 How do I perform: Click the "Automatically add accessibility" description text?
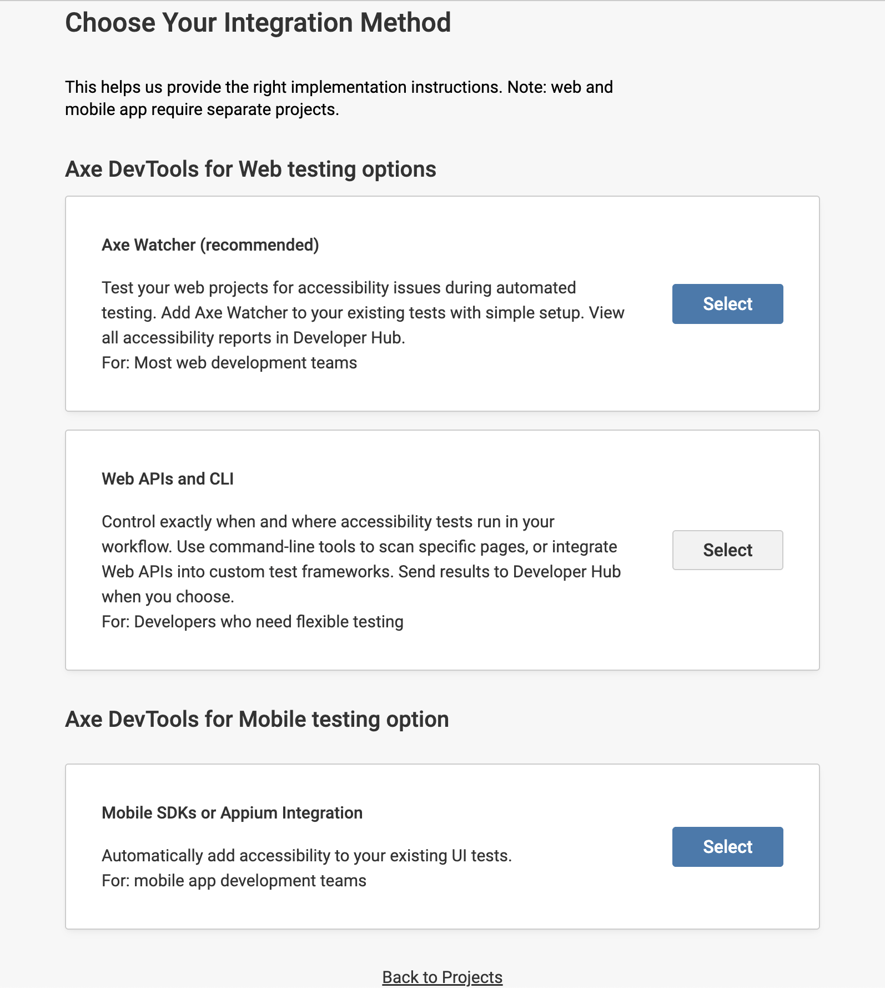coord(306,856)
